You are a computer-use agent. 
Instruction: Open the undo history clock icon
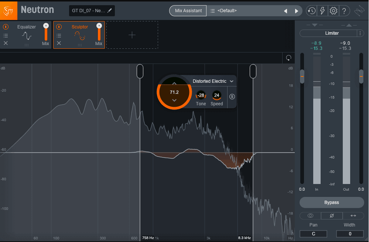click(x=312, y=11)
